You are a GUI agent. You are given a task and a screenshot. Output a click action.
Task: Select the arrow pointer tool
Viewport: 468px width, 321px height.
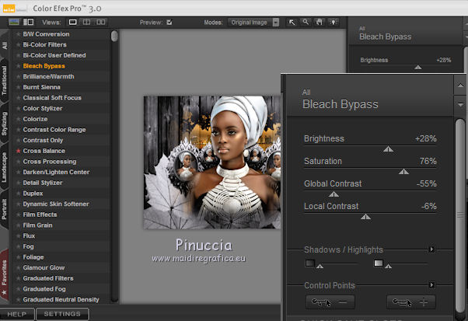coord(292,22)
